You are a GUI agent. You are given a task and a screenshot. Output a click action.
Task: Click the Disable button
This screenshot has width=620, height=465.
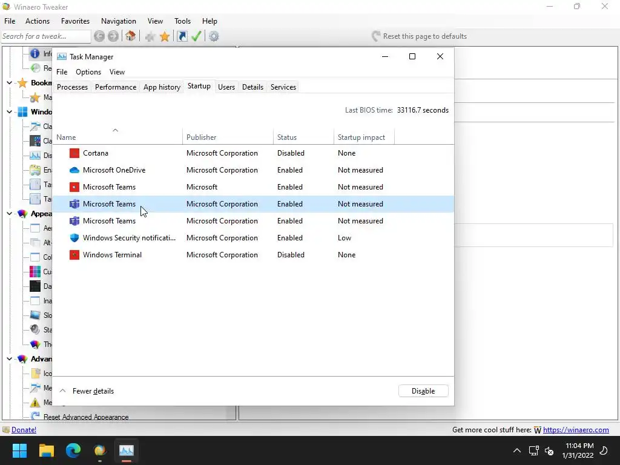click(x=423, y=391)
